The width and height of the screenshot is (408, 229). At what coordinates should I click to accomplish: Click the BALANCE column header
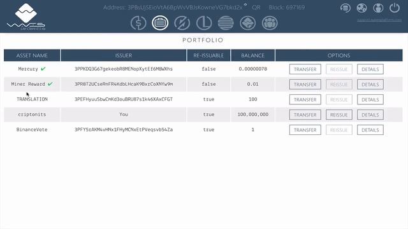tap(252, 55)
